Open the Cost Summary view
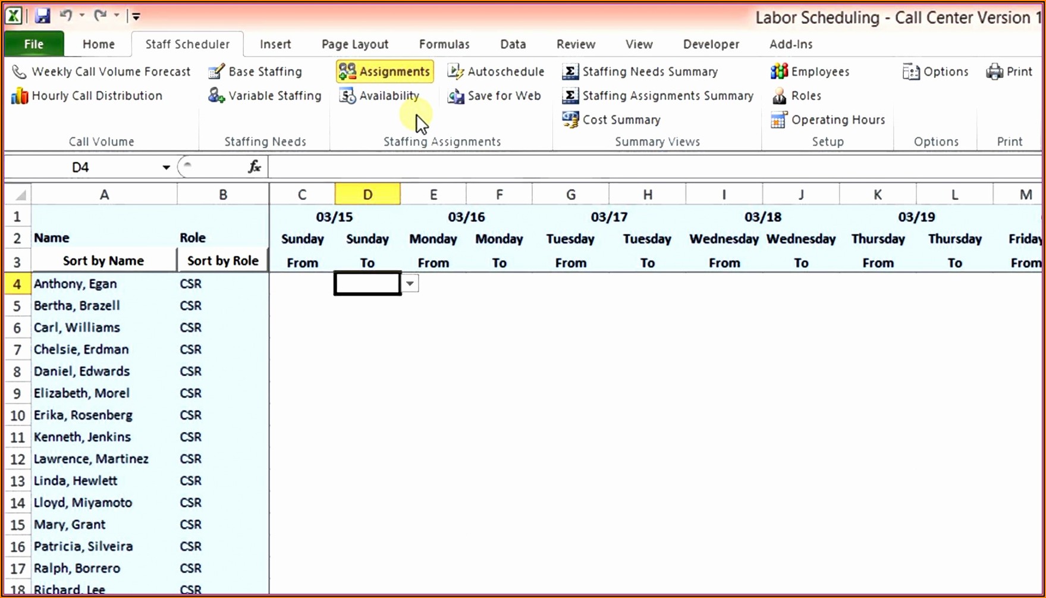The image size is (1046, 598). coord(612,120)
